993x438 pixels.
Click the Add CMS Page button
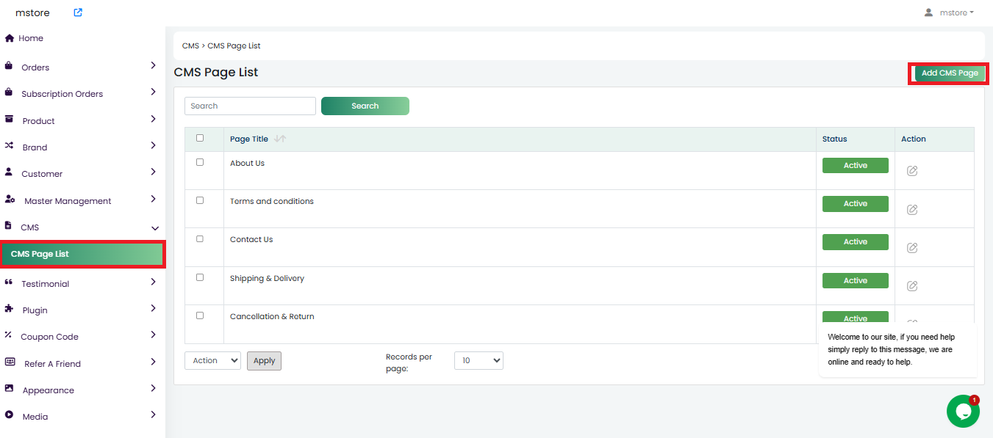(x=949, y=73)
